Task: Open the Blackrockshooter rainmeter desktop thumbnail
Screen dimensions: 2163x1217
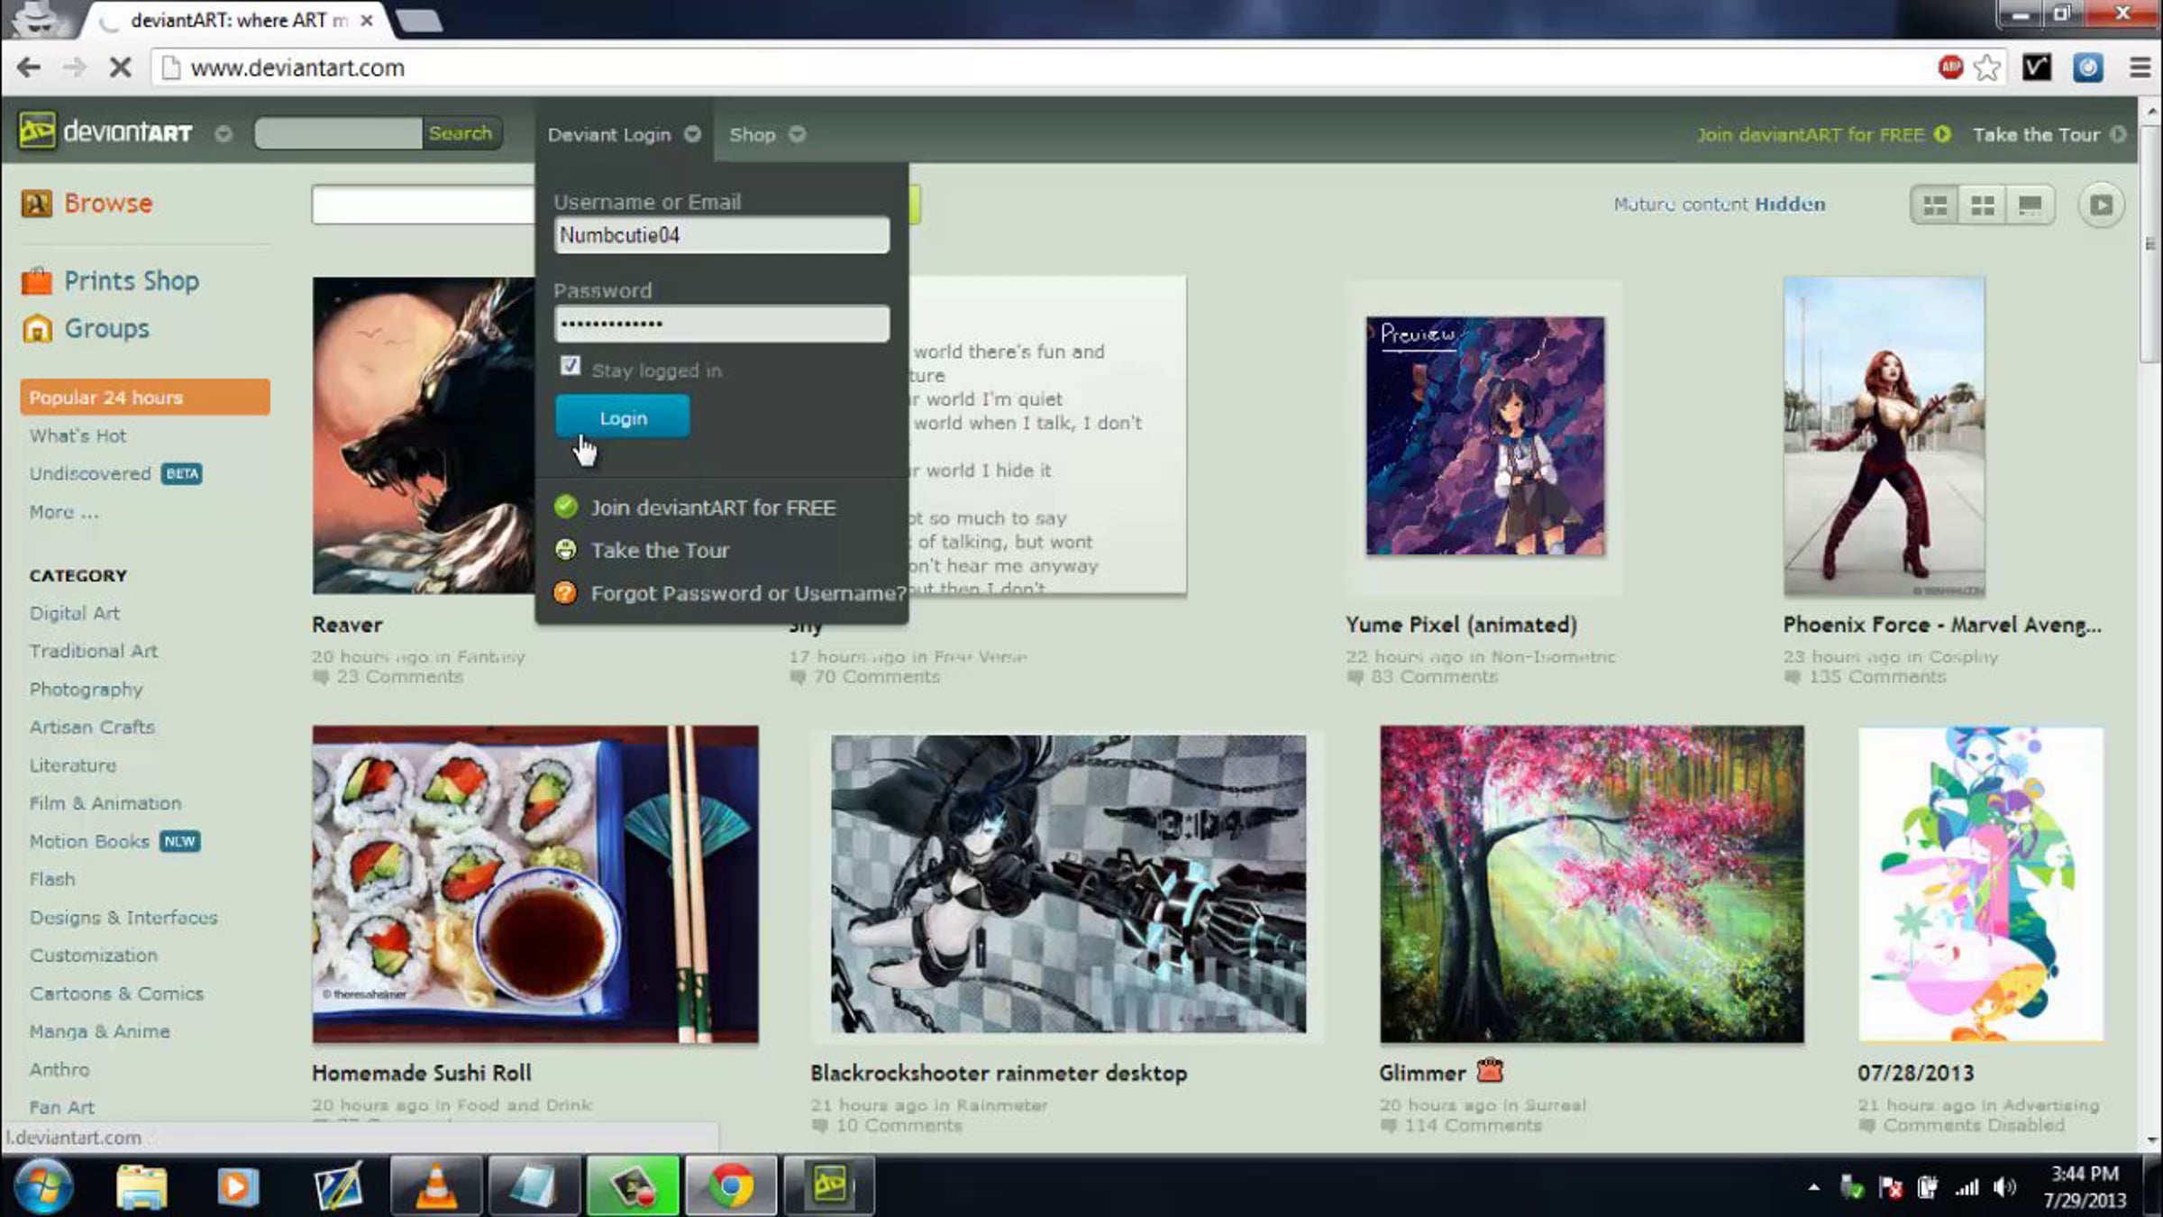Action: [x=1068, y=884]
